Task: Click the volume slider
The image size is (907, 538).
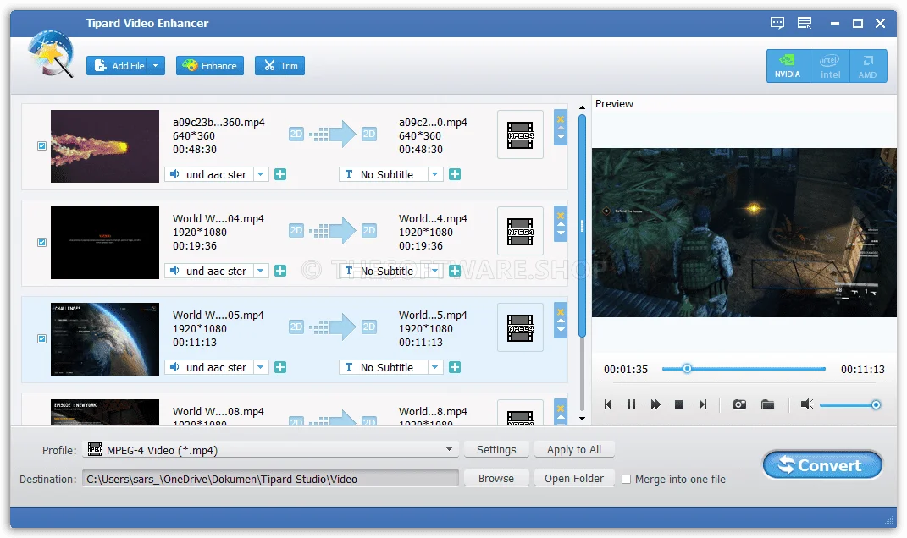Action: point(849,404)
